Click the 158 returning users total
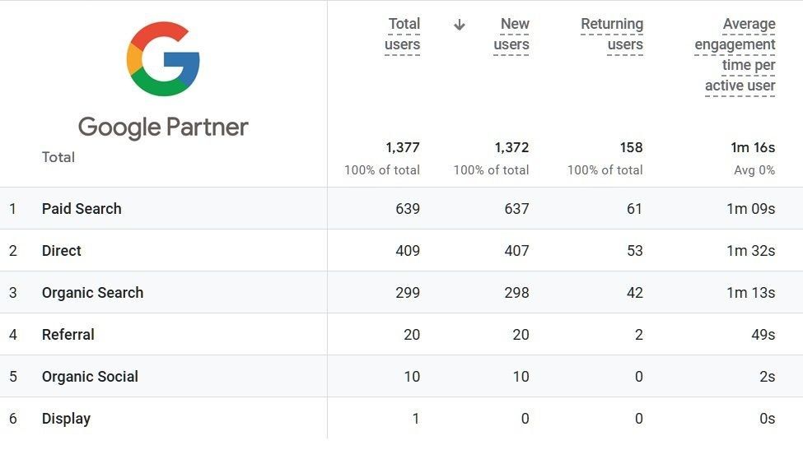This screenshot has width=803, height=473. [x=631, y=148]
